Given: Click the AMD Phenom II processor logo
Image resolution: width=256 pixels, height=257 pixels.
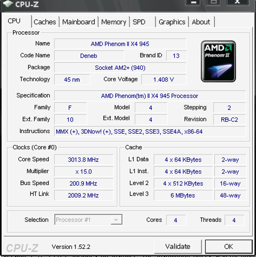Looking at the screenshot, I should pyautogui.click(x=218, y=61).
